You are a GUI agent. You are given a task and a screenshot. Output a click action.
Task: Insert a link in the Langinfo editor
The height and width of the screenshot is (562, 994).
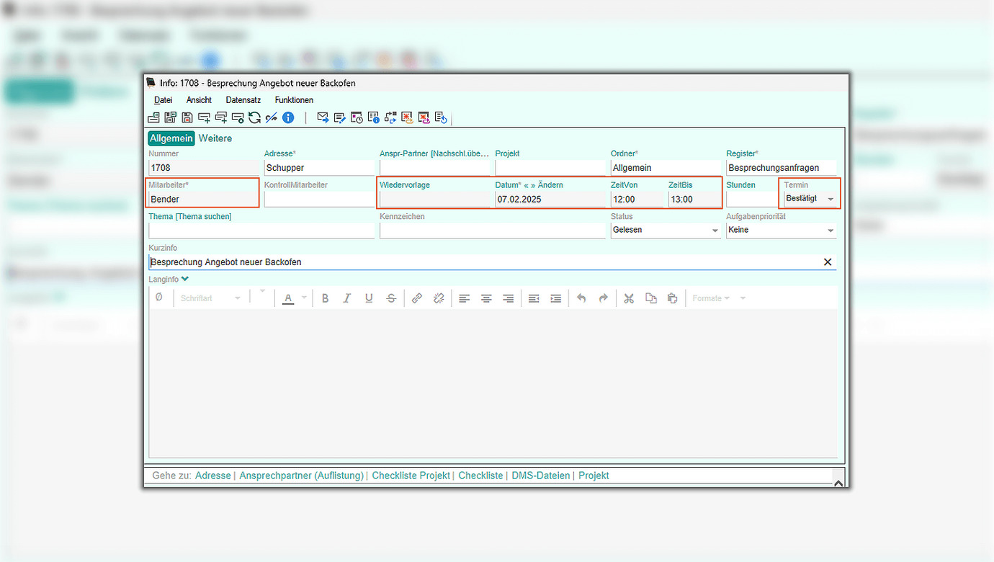pos(417,298)
